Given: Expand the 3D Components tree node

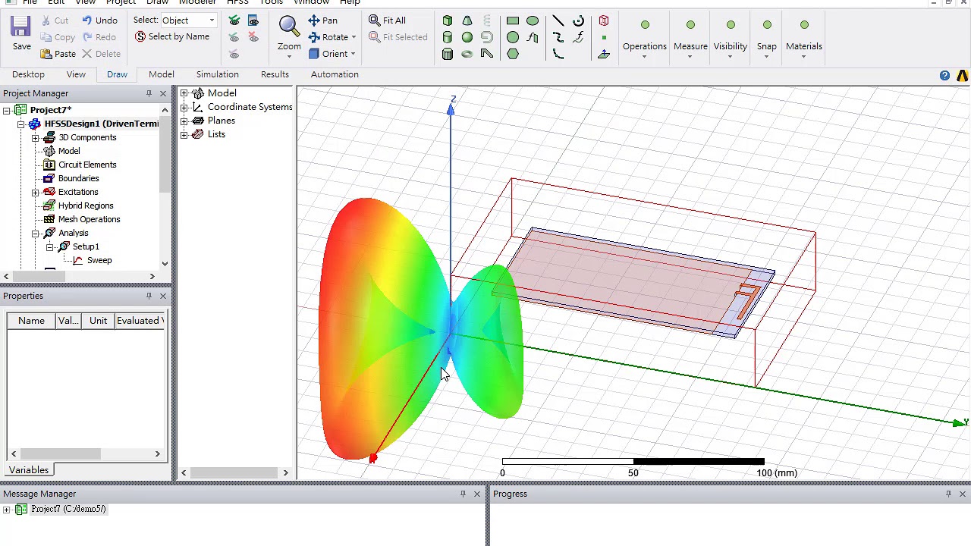Looking at the screenshot, I should tap(35, 138).
